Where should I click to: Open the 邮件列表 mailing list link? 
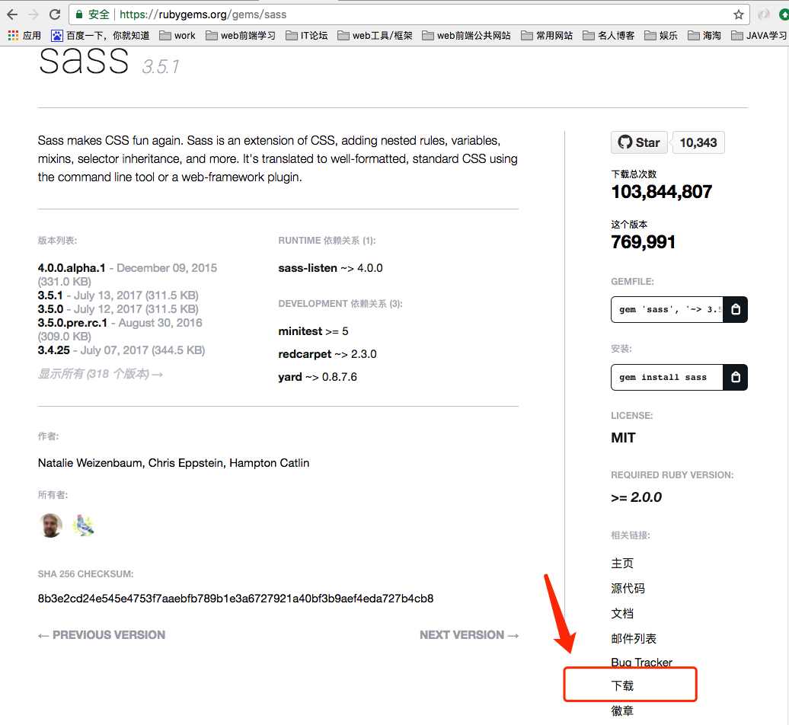click(634, 638)
